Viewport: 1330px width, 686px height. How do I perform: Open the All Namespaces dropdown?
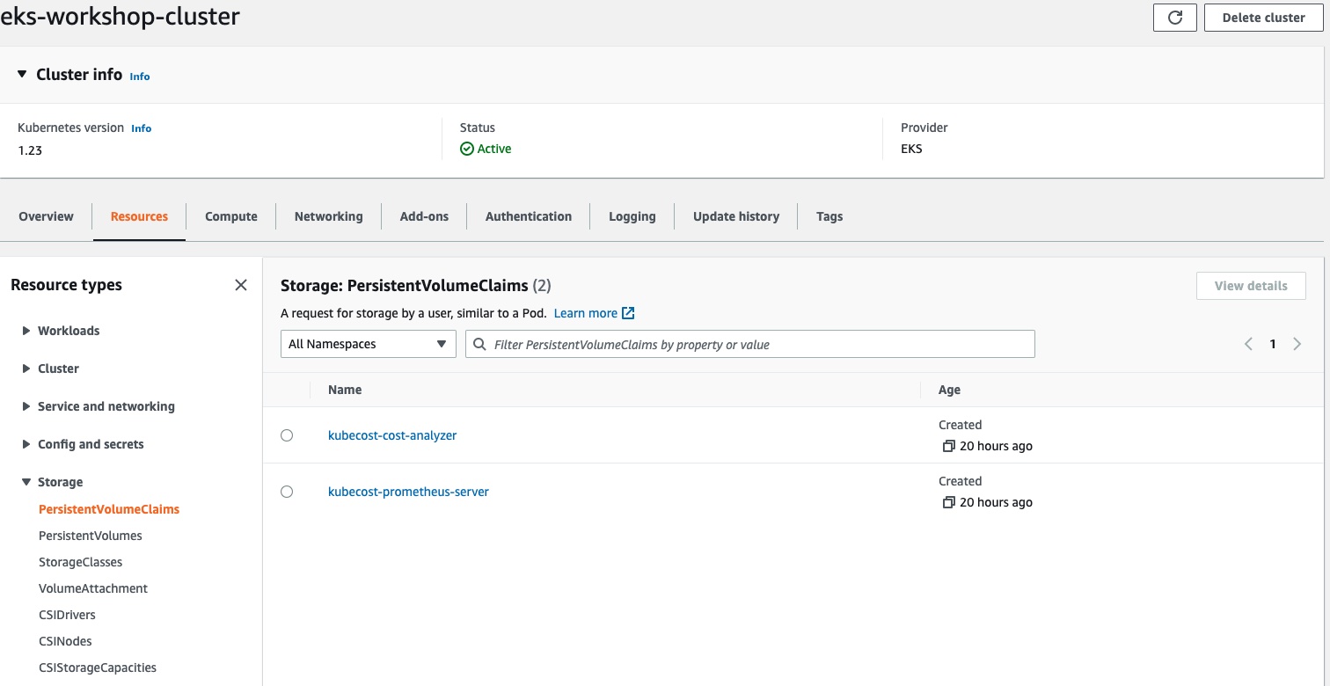pyautogui.click(x=368, y=344)
